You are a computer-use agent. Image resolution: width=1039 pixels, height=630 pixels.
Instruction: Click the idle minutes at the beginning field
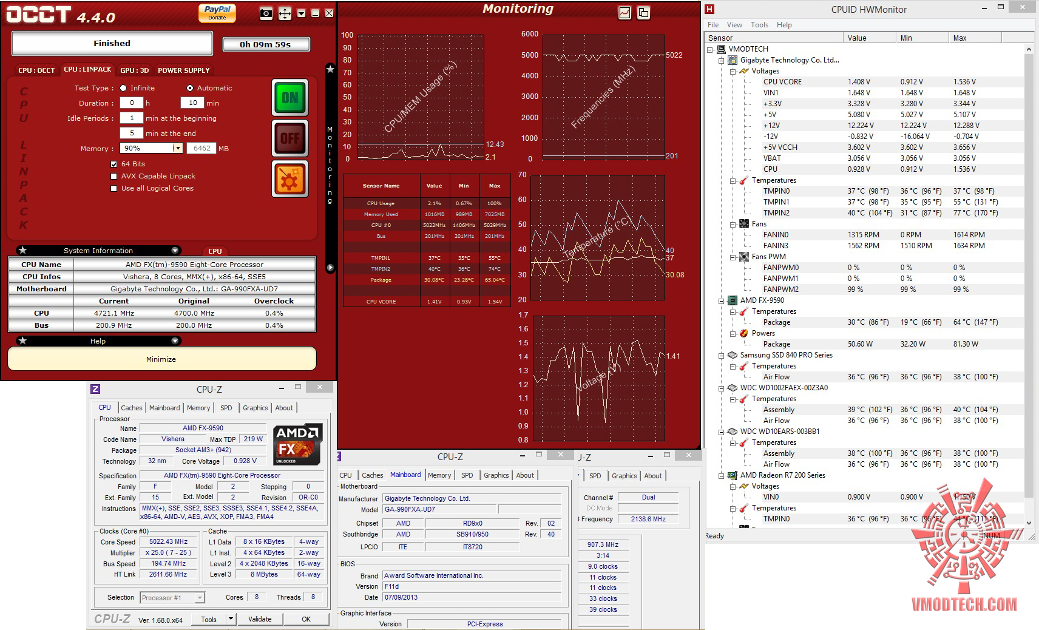131,118
